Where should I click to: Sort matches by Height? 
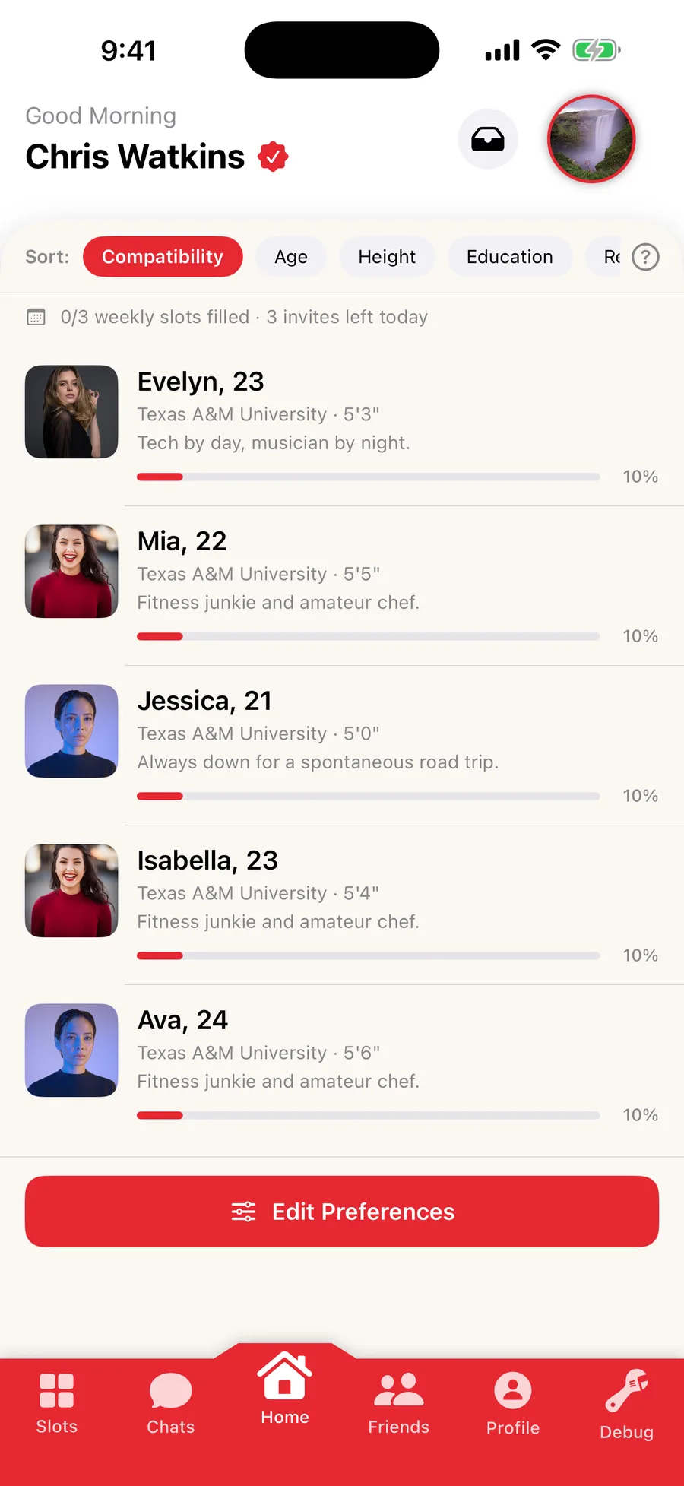click(x=387, y=257)
